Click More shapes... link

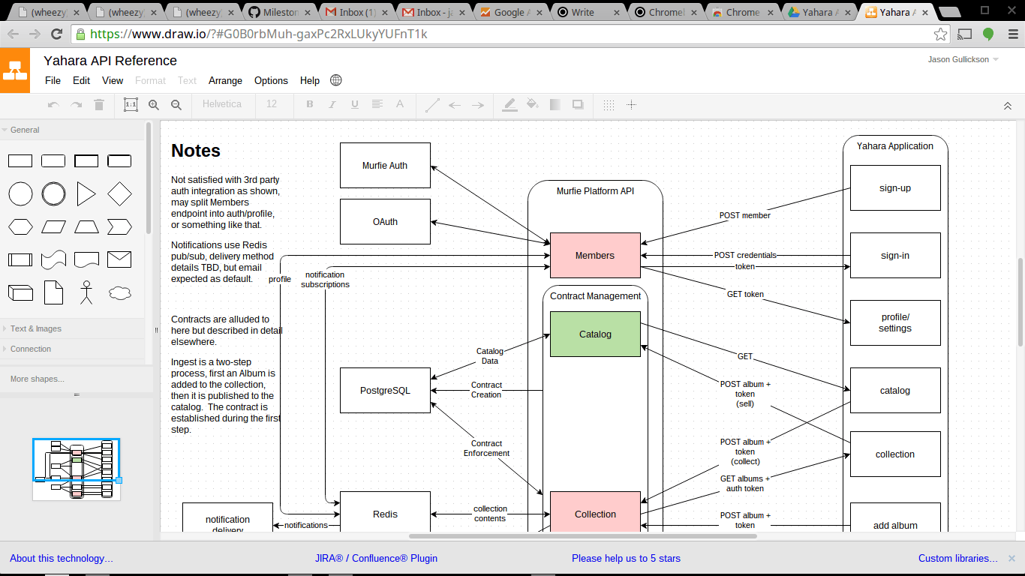click(x=37, y=379)
